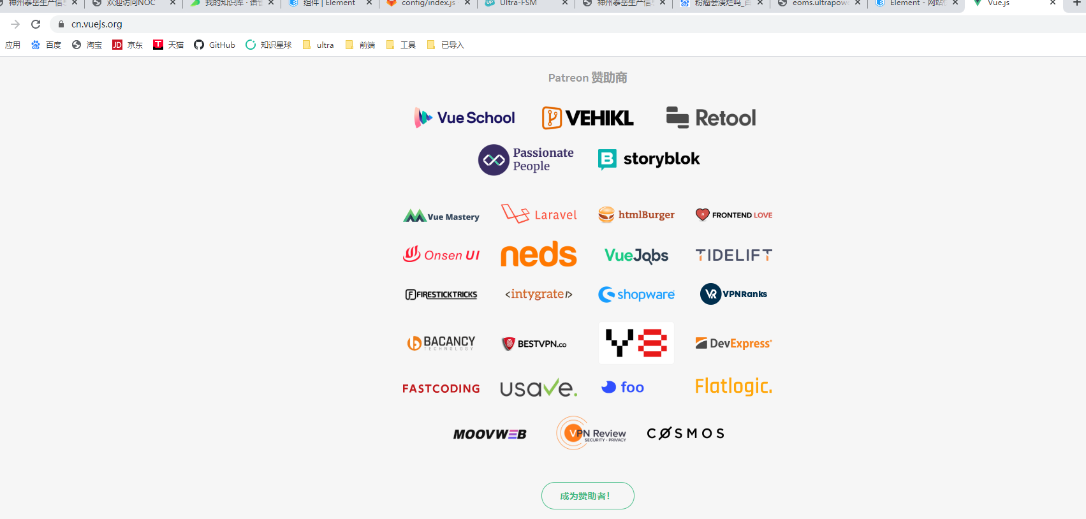The height and width of the screenshot is (519, 1086).
Task: Open the Passionate People sponsor logo
Action: coord(526,159)
